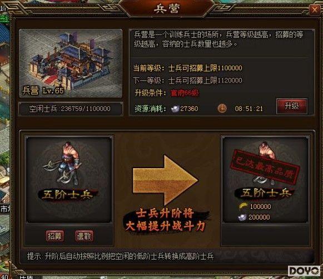
Task: Click the 空闲士兵 idle soldier count bar
Action: click(x=71, y=109)
